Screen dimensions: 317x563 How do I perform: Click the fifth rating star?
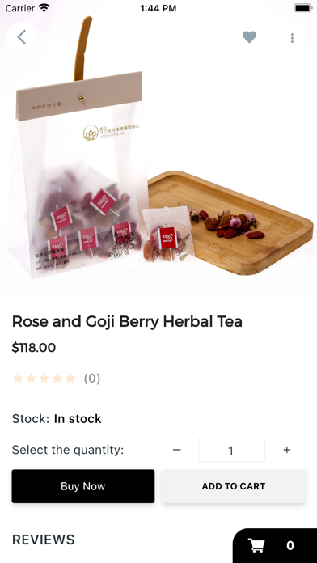[70, 378]
